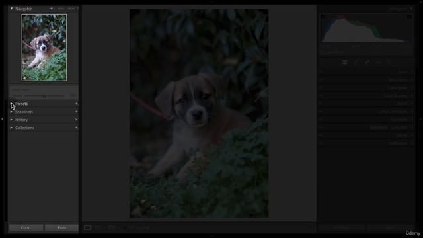Adjust the preset Amount slider handle
Screen dimensions: 423x238
(44, 96)
